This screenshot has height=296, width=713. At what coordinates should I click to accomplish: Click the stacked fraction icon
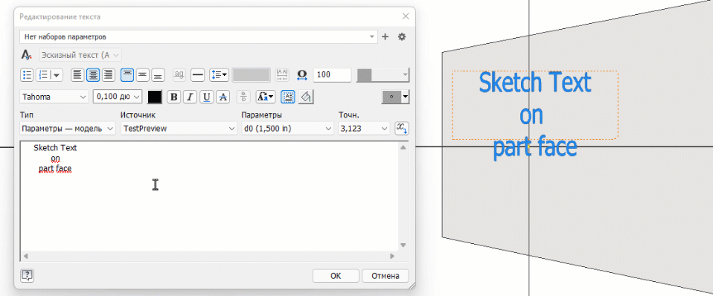(244, 97)
